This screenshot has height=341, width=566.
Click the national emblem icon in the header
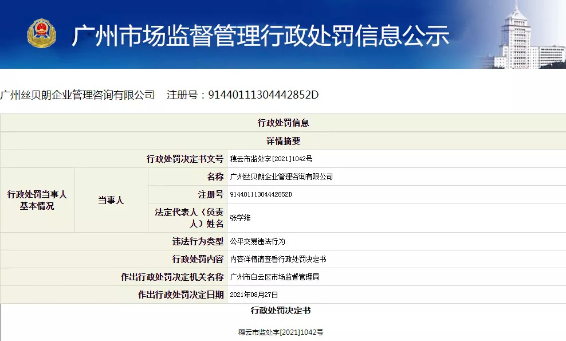(x=42, y=33)
